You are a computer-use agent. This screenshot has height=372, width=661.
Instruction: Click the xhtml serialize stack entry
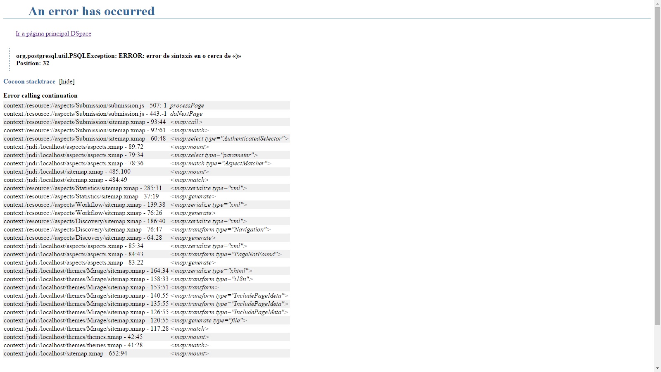point(211,271)
